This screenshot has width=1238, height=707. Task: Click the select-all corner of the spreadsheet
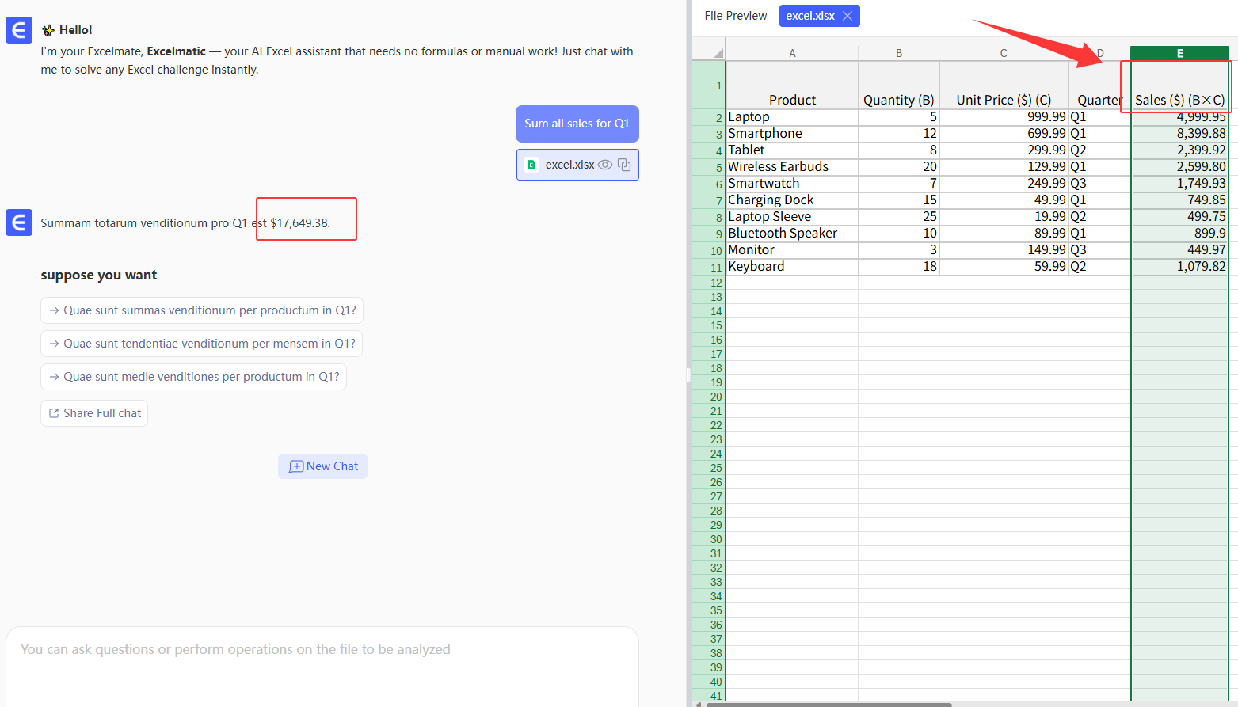point(718,53)
